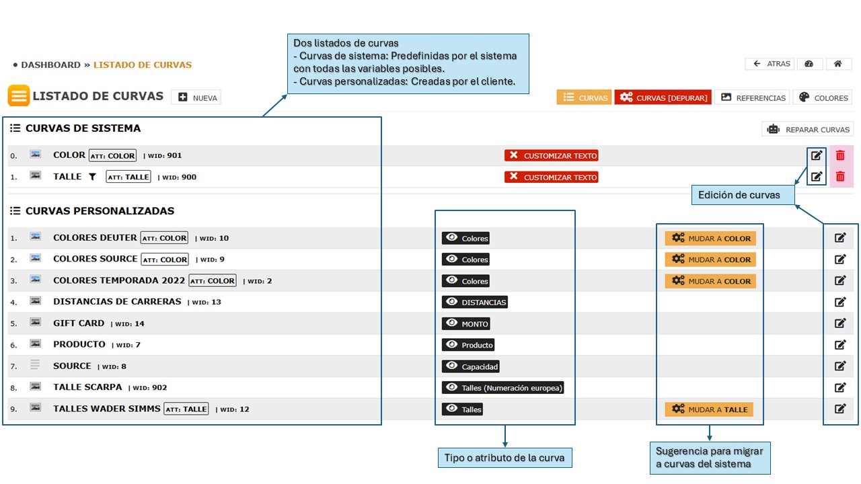This screenshot has width=861, height=484.
Task: Click MUDAR A TALLE suggestion button
Action: point(710,409)
